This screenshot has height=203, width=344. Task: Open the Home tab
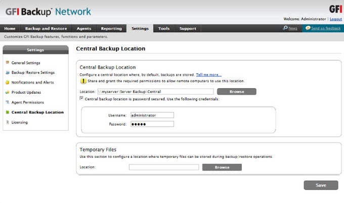[10, 28]
